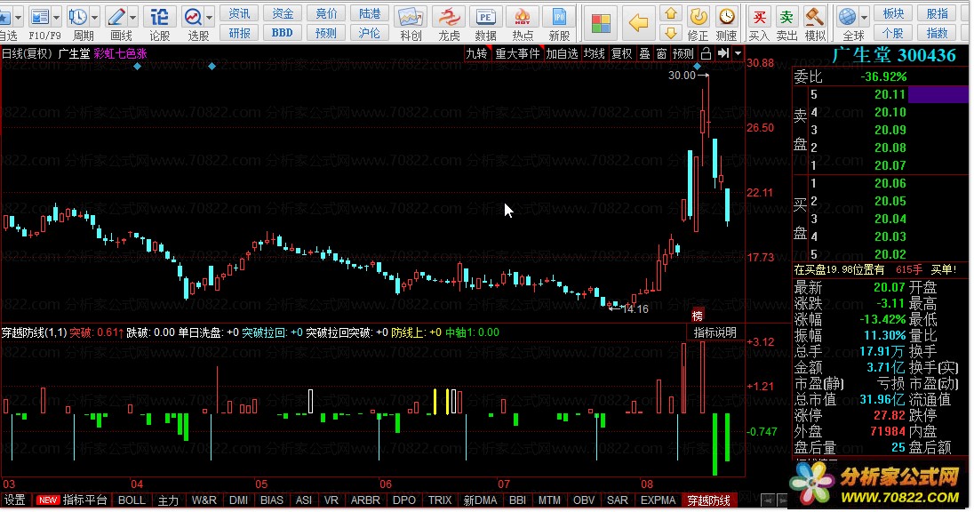Image resolution: width=974 pixels, height=512 pixels.
Task: Click the 沪伦 button
Action: coord(370,32)
